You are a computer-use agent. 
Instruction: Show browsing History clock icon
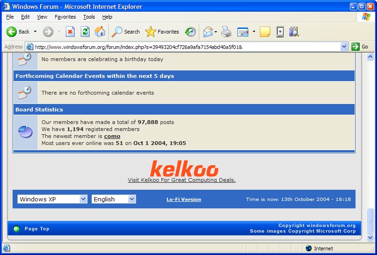190,32
